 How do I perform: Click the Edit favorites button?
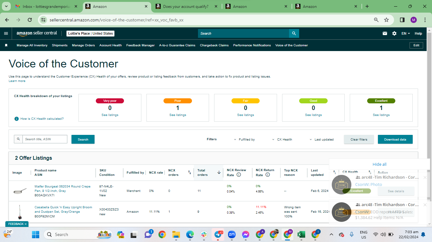coord(417,45)
